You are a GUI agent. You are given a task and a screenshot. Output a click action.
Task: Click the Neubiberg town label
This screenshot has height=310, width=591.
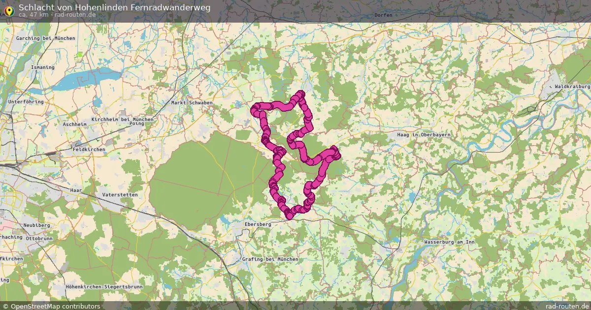pos(37,225)
